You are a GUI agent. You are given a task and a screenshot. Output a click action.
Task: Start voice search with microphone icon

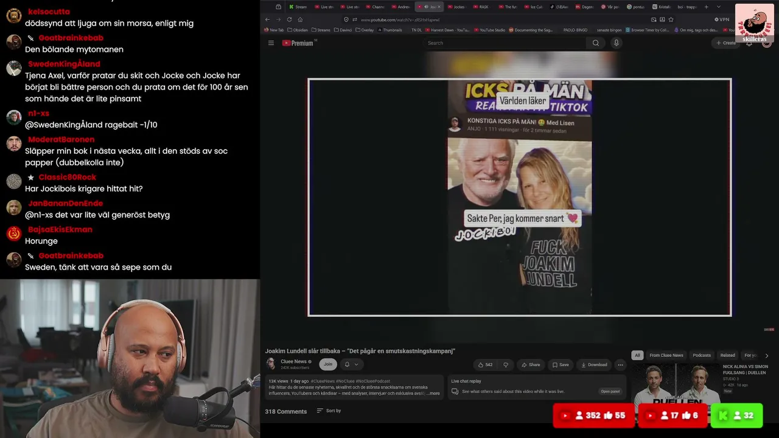[x=617, y=43]
